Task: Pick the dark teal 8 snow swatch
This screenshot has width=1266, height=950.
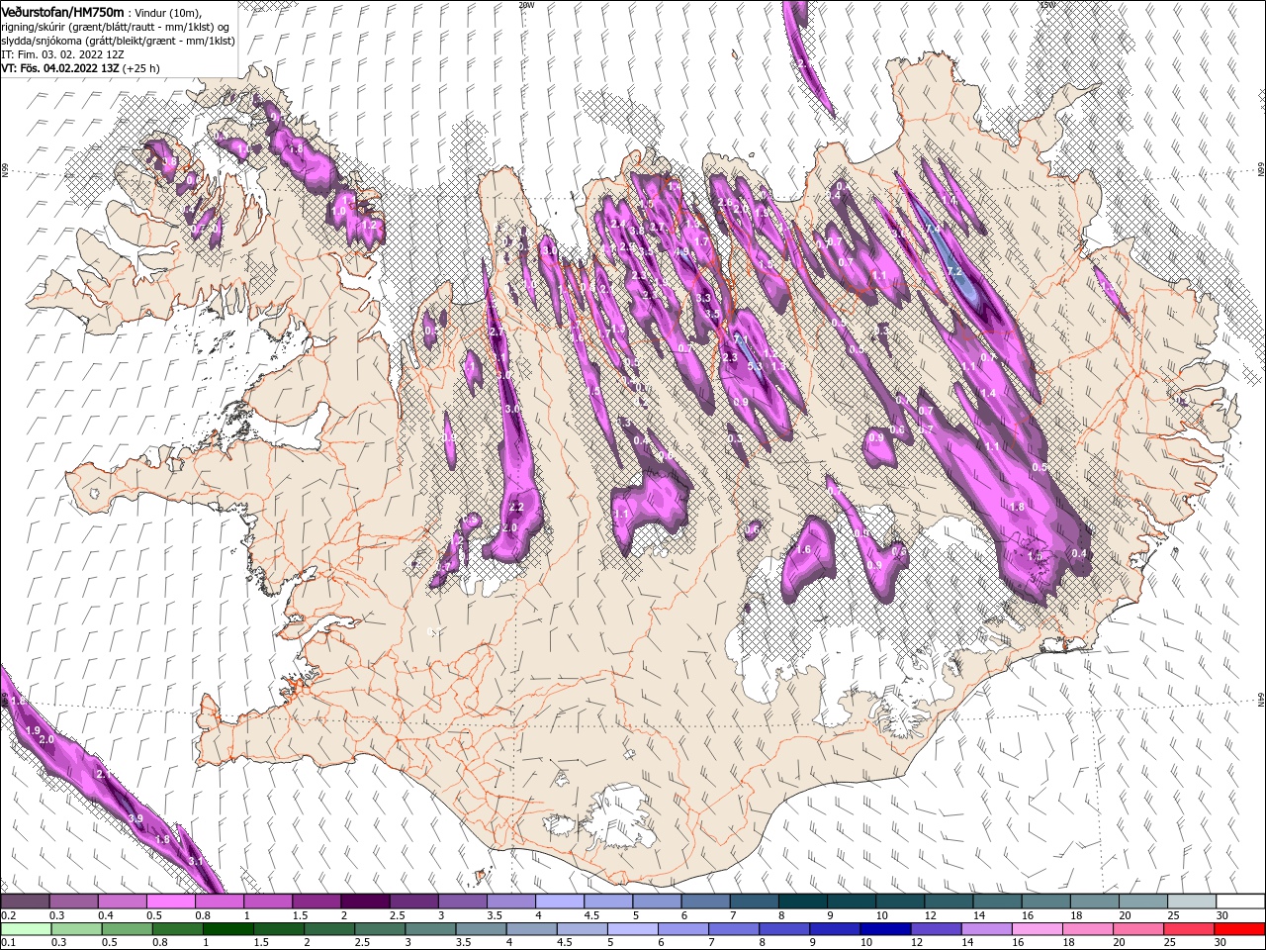Action: pyautogui.click(x=803, y=902)
